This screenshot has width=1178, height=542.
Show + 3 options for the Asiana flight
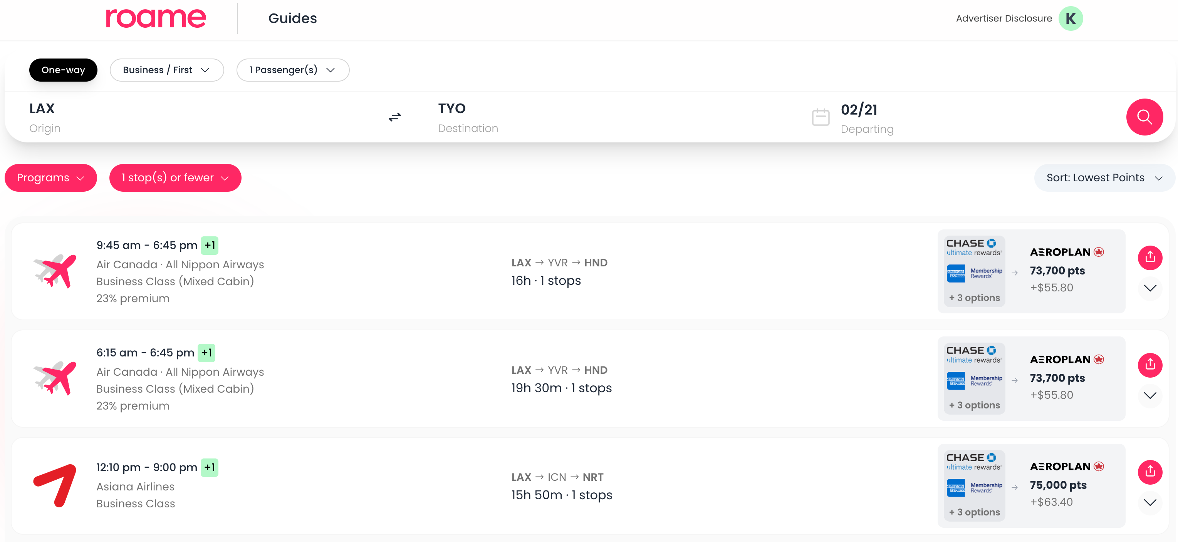coord(974,512)
